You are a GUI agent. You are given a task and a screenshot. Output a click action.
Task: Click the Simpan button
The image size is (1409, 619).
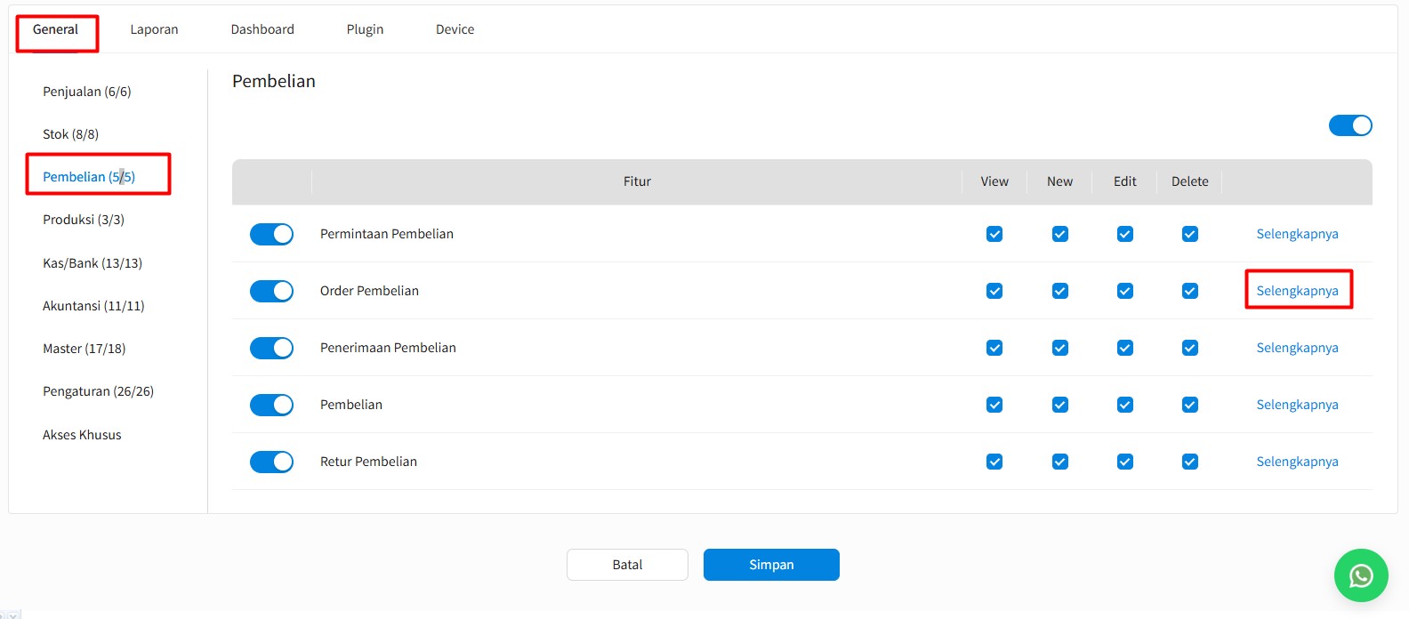pos(771,565)
